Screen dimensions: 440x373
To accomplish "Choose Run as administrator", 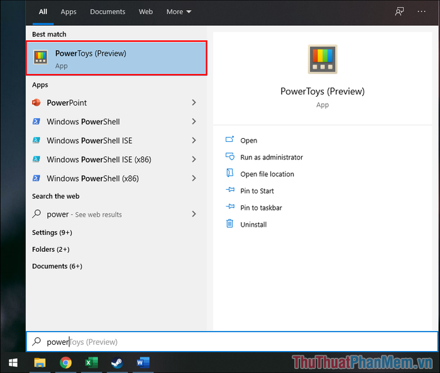I will (272, 157).
